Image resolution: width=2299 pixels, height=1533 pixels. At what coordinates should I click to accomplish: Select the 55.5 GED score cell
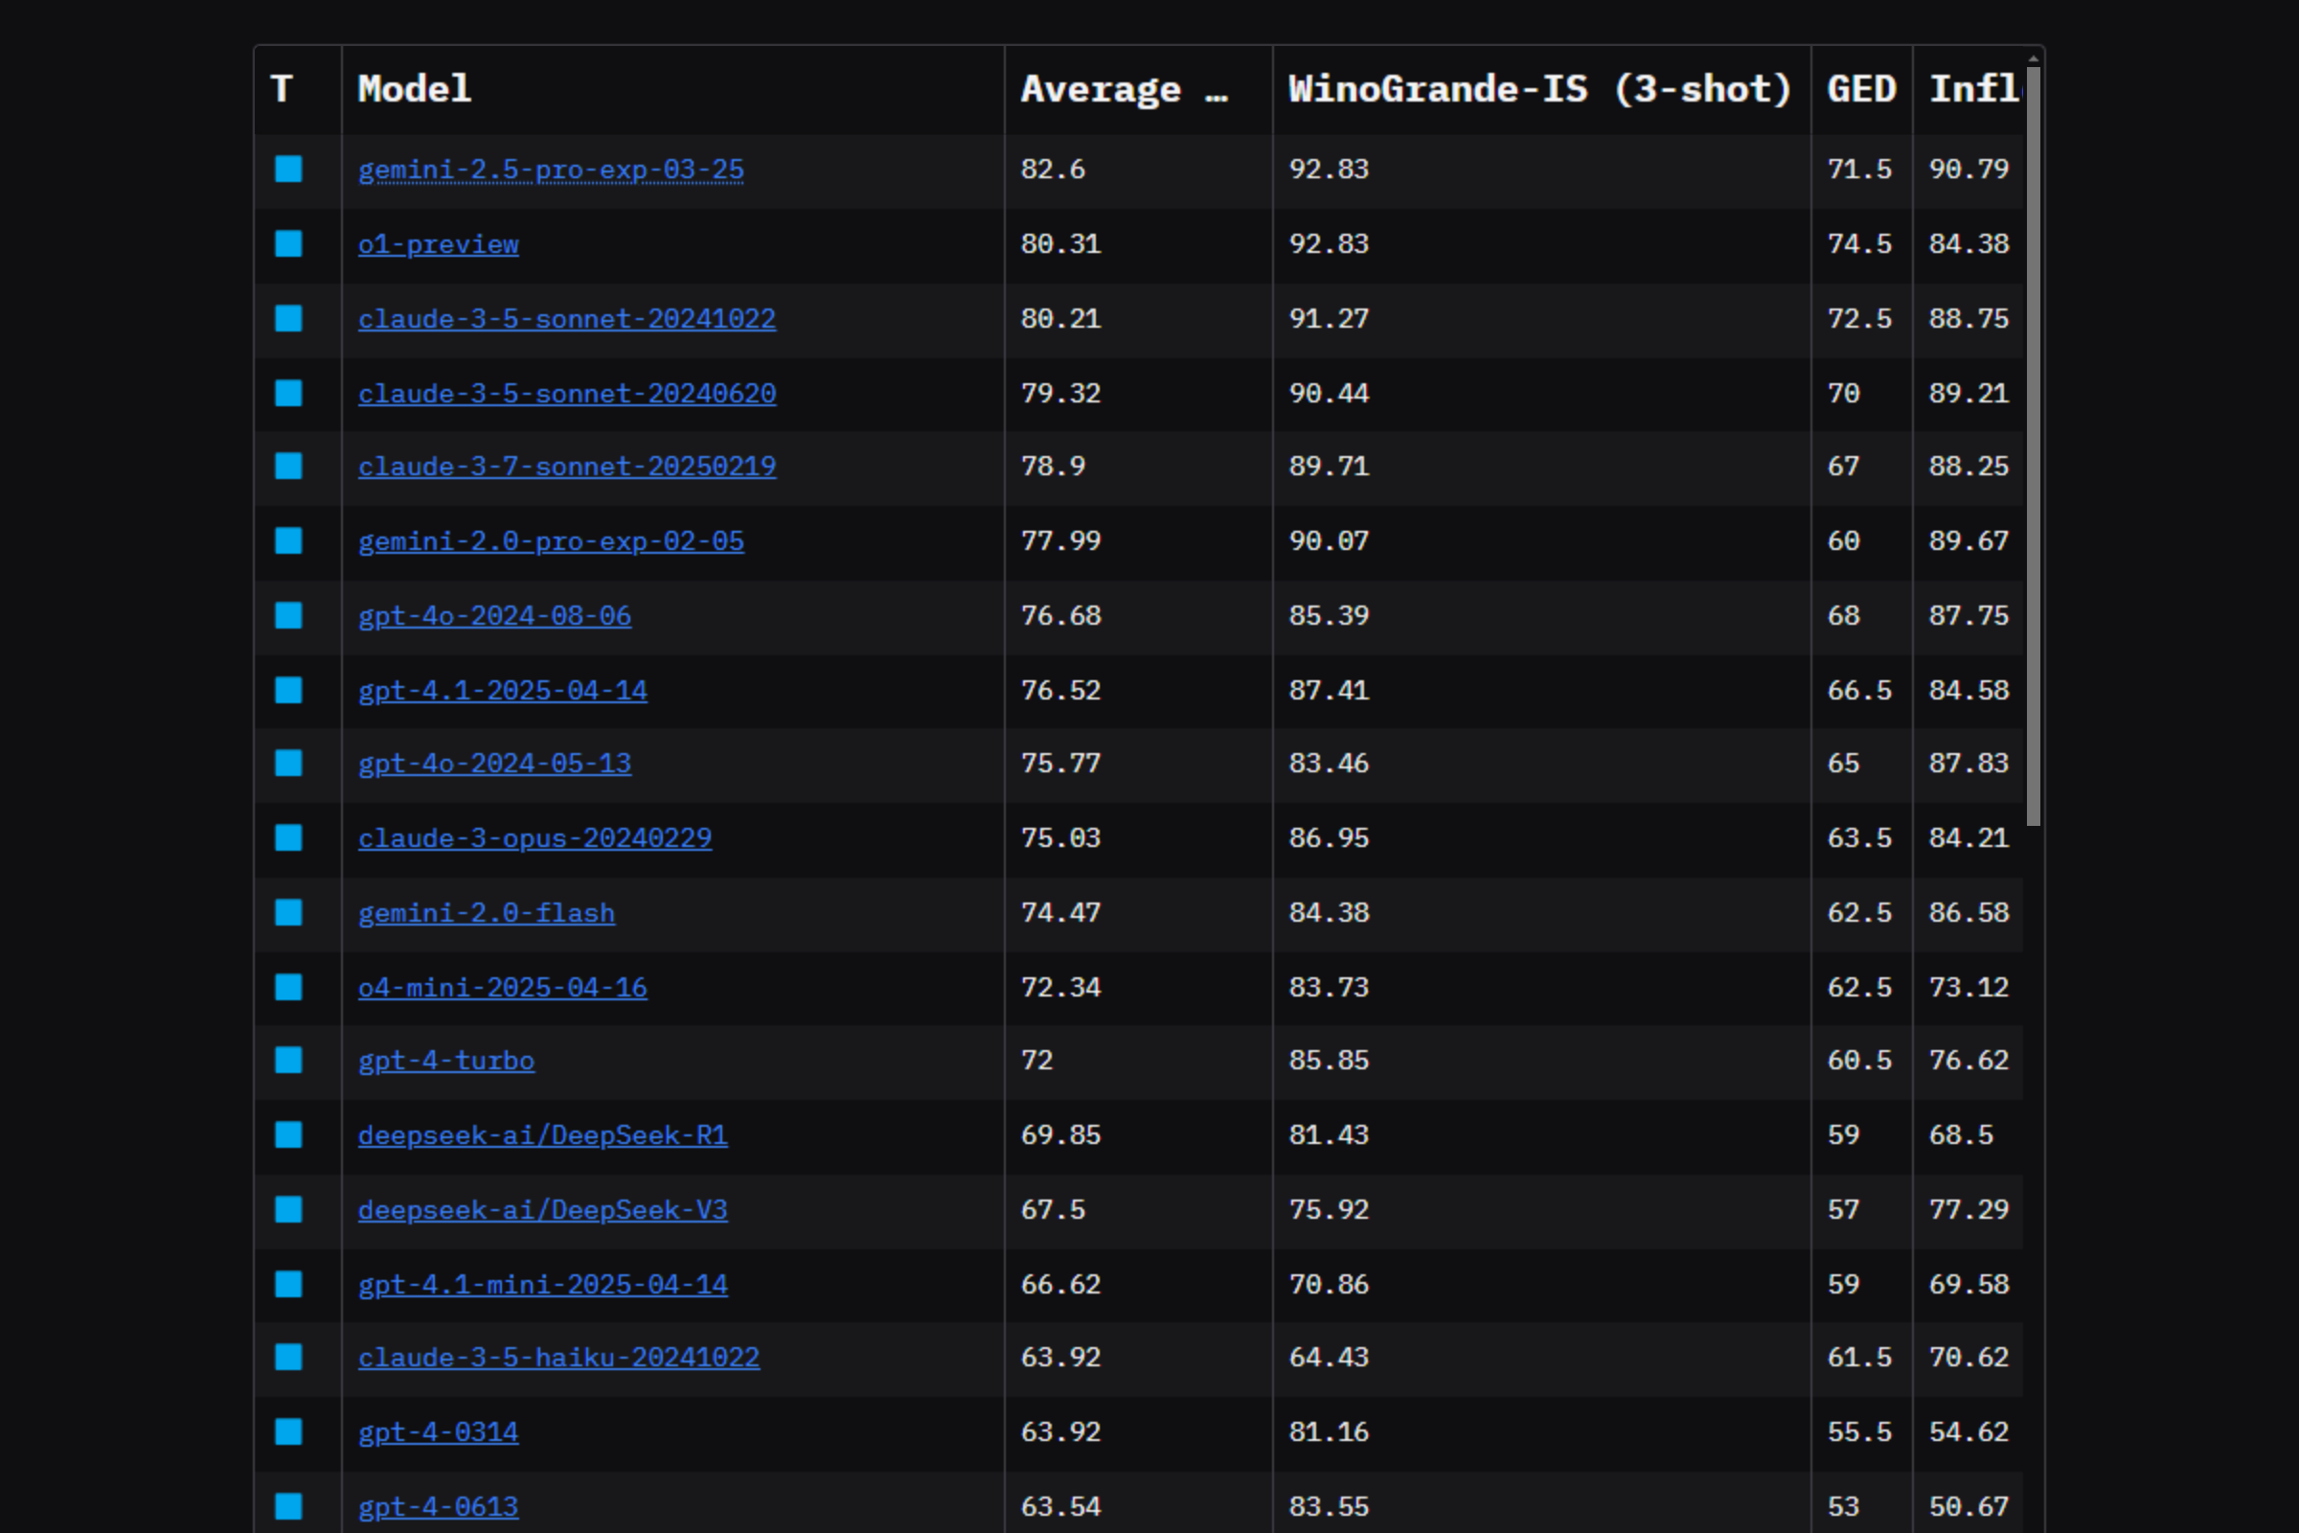coord(1861,1433)
